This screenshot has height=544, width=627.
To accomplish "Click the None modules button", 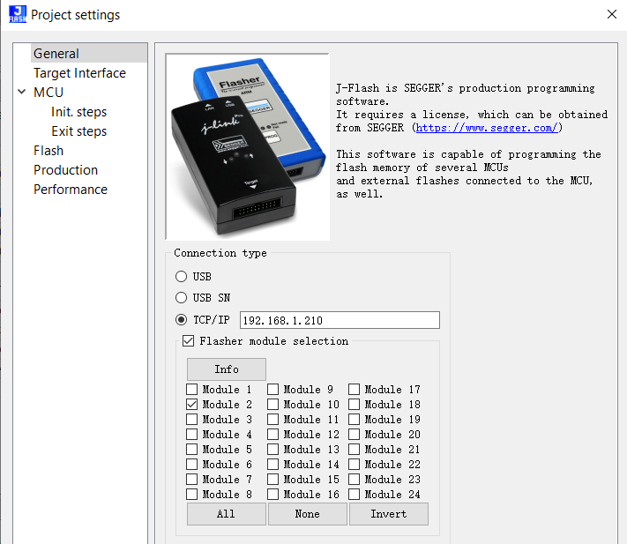I will click(308, 514).
